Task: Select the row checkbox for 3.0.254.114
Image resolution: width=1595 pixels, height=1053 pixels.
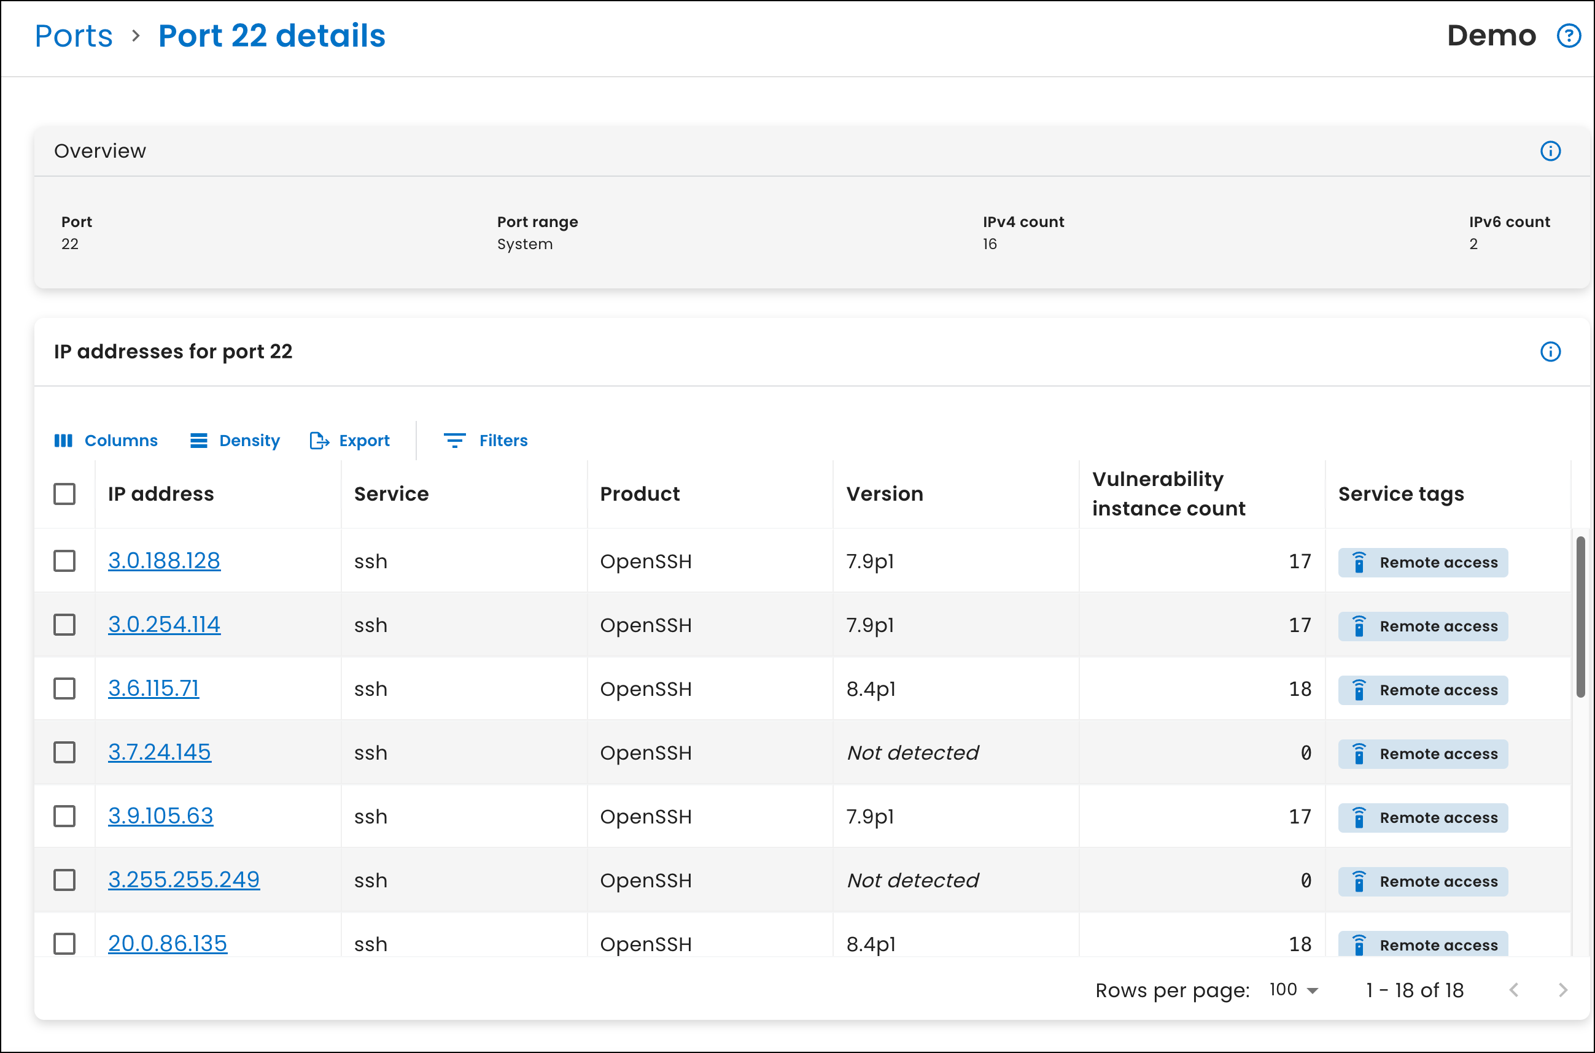Action: click(64, 625)
